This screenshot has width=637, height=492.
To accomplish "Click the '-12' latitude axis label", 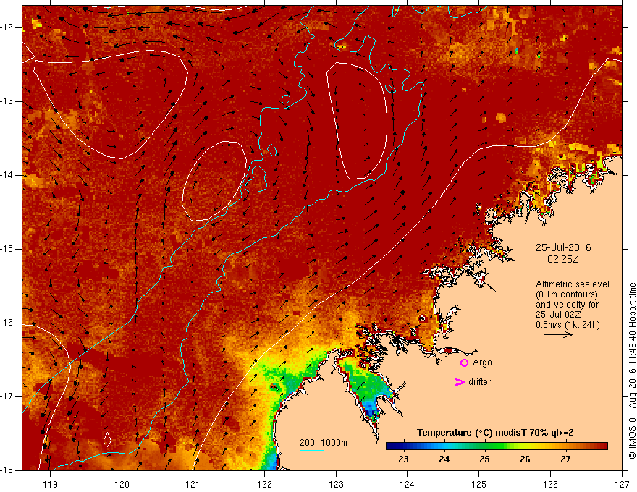I will 7,27.
